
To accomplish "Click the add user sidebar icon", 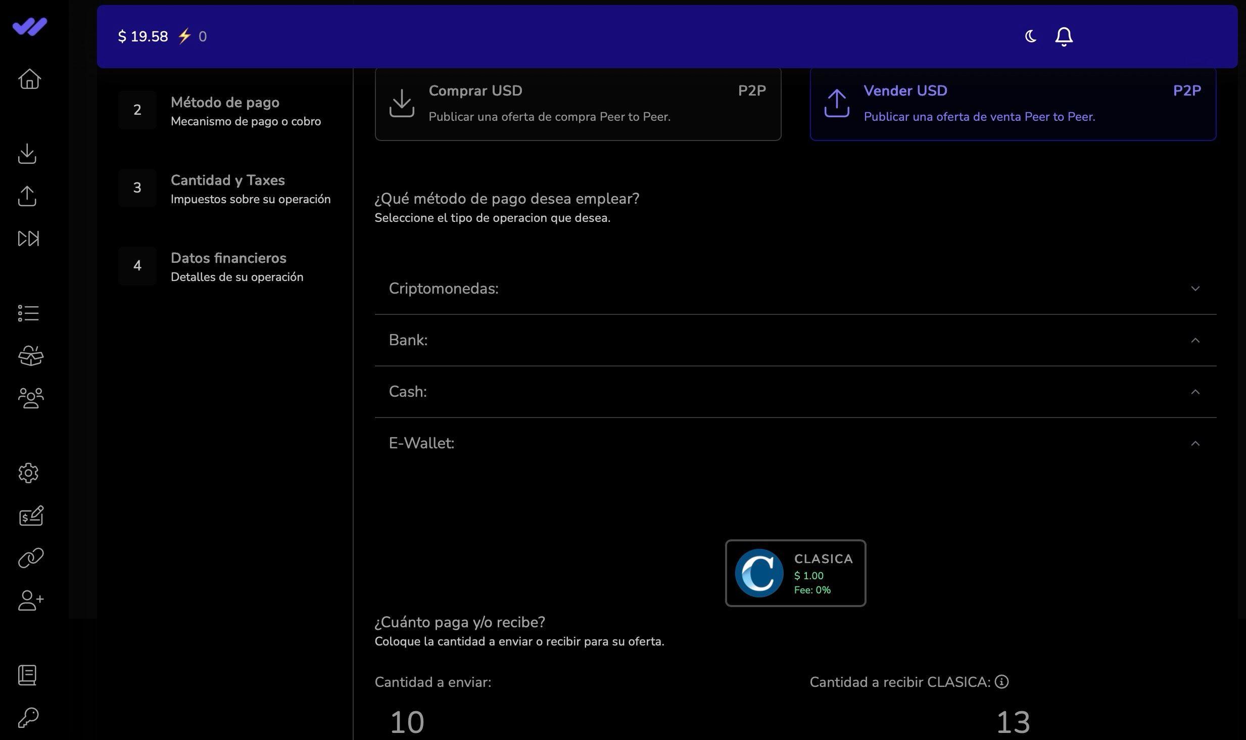I will click(30, 600).
